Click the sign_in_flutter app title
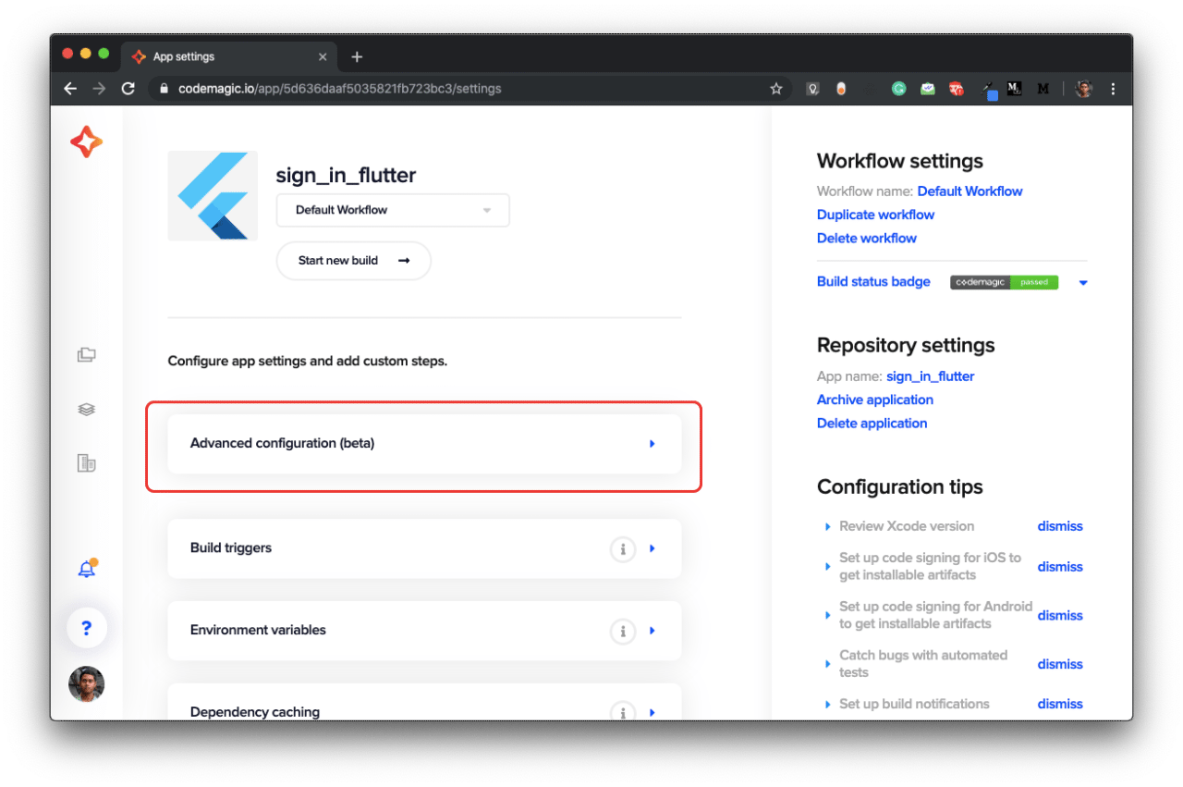Screen dimensions: 1183x787 346,175
